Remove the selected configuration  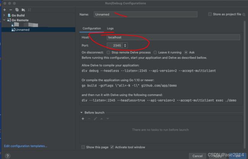[x=11, y=10]
